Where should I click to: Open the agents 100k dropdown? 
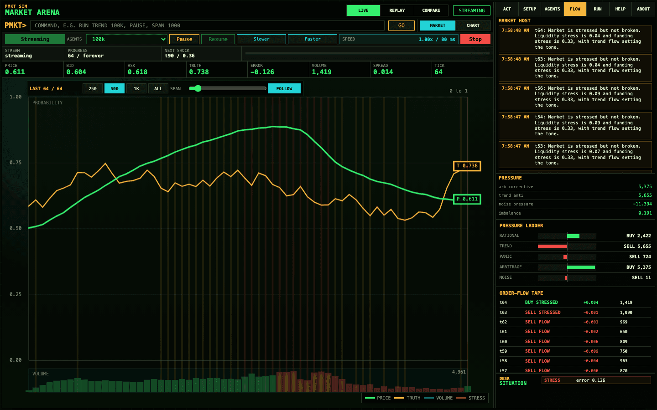[x=127, y=39]
